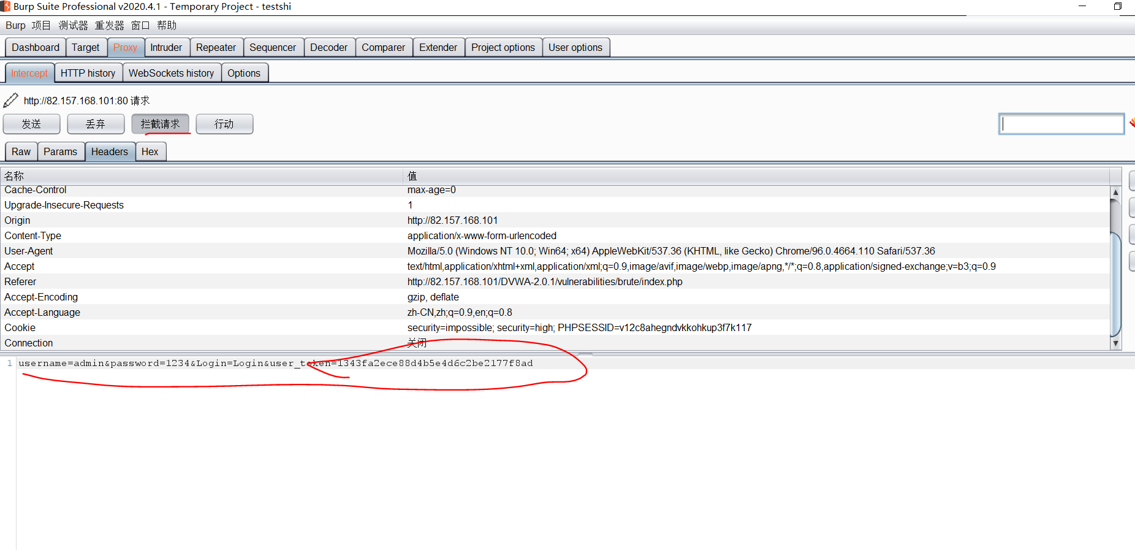
Task: Open the Intruder tab
Action: [166, 47]
